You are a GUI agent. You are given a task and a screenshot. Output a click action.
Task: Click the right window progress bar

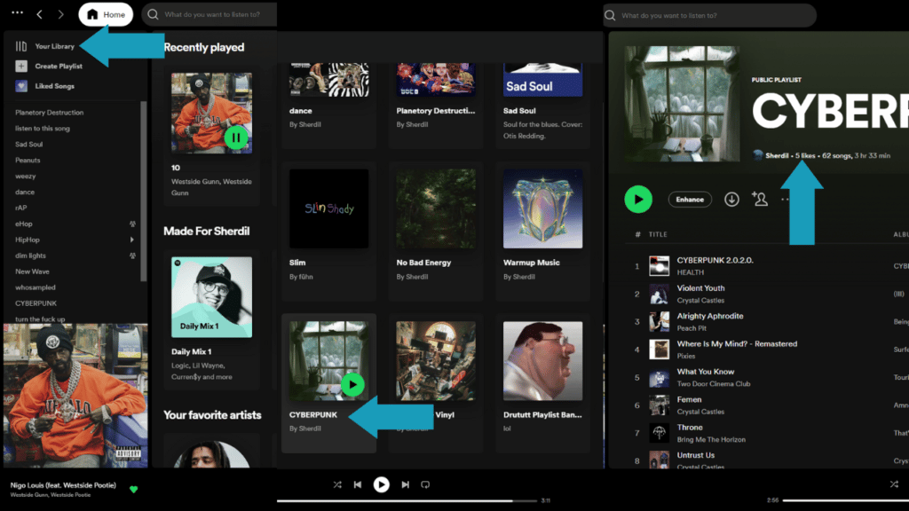coord(845,500)
